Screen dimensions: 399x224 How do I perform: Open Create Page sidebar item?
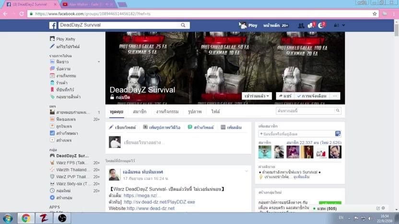(61, 140)
